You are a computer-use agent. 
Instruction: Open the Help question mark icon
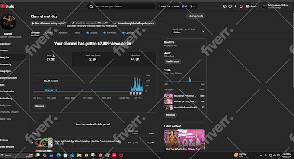point(230,6)
